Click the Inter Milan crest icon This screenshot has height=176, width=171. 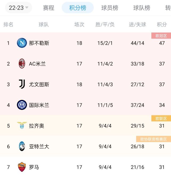coord(22,105)
